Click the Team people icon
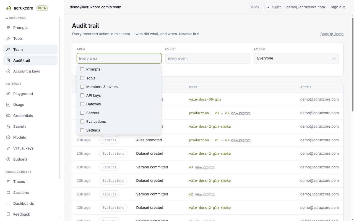354x221 pixels. tap(8, 49)
